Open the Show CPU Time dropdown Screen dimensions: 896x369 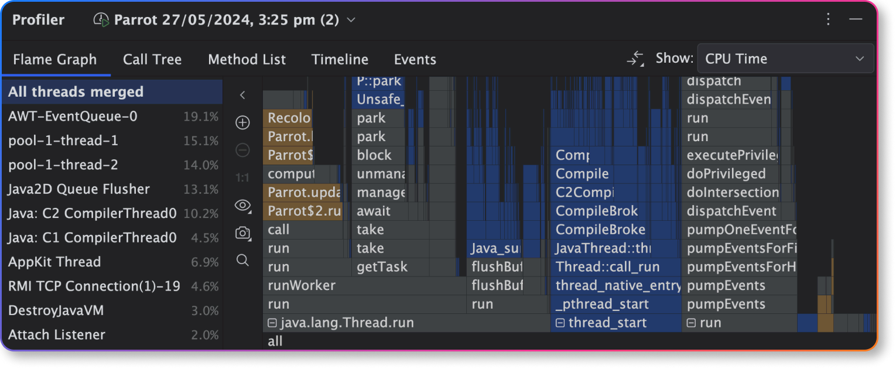pos(785,58)
